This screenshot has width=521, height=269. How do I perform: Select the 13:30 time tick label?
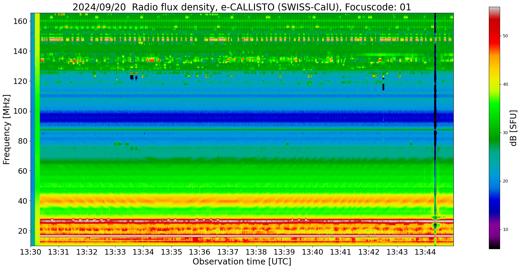31,252
